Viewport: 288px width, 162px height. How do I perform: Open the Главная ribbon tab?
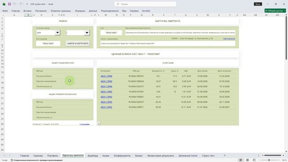click(16, 11)
